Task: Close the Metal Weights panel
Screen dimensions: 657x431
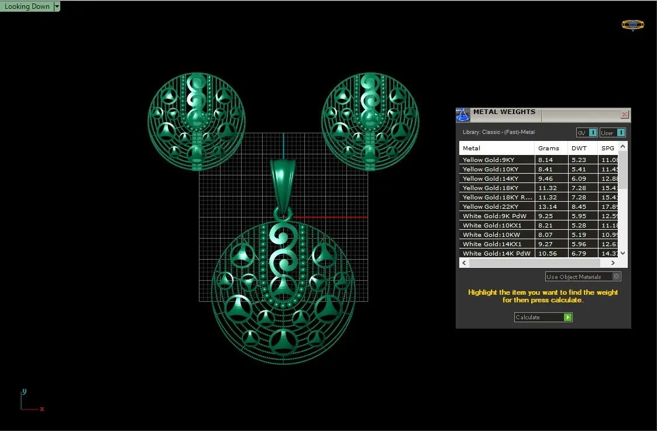Action: coord(624,115)
